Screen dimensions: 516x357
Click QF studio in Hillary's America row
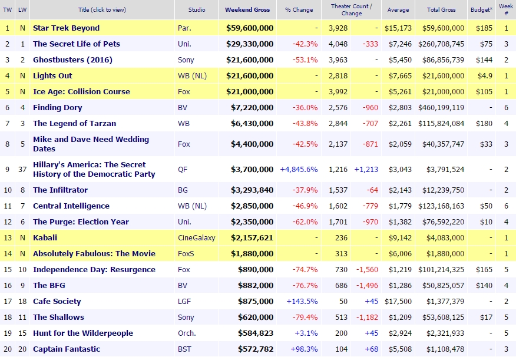[x=183, y=170]
